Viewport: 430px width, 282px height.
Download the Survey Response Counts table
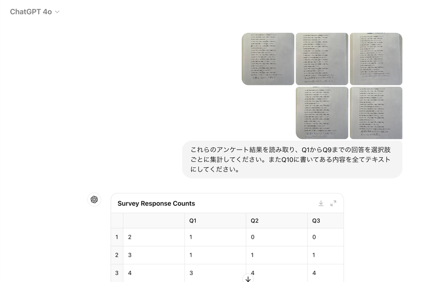tap(321, 203)
